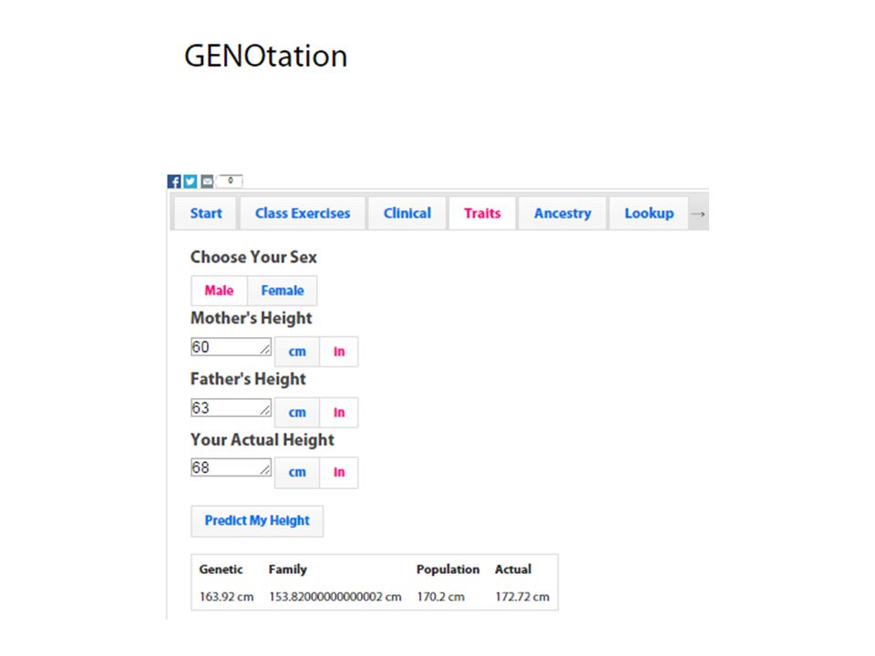Set Mother's Height unit to cm

(297, 352)
